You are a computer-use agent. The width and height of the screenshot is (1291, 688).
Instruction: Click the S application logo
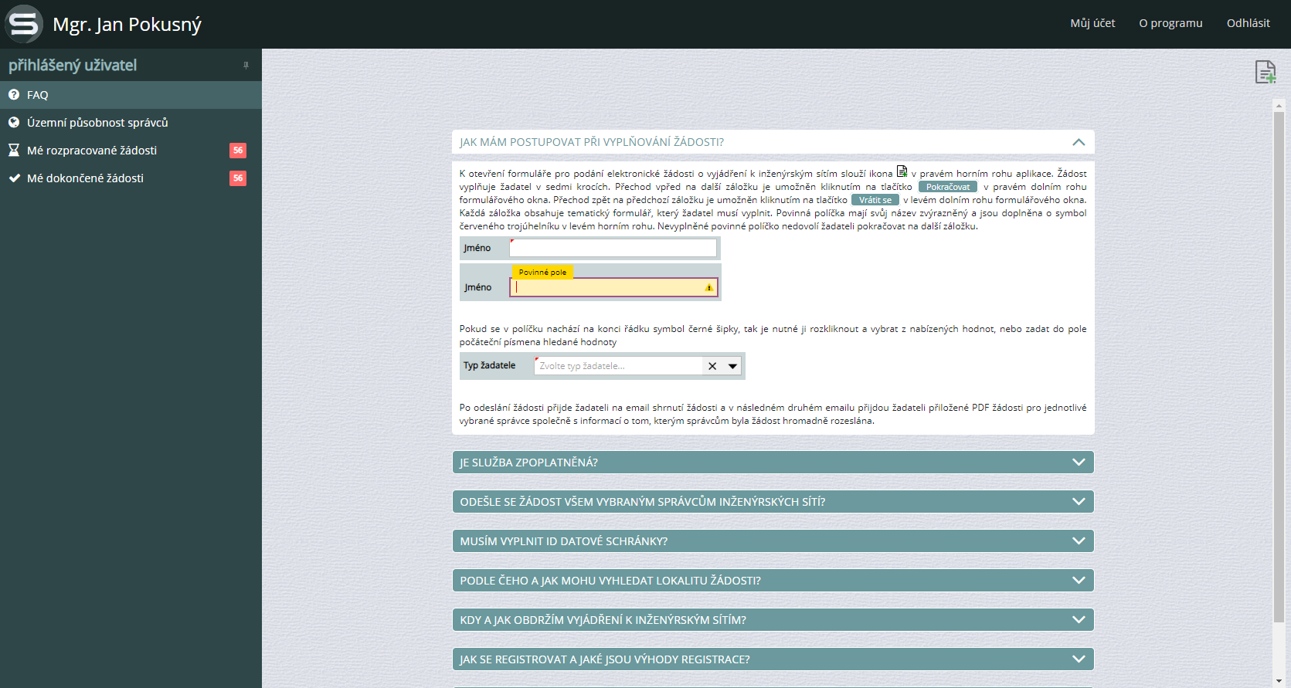[24, 24]
